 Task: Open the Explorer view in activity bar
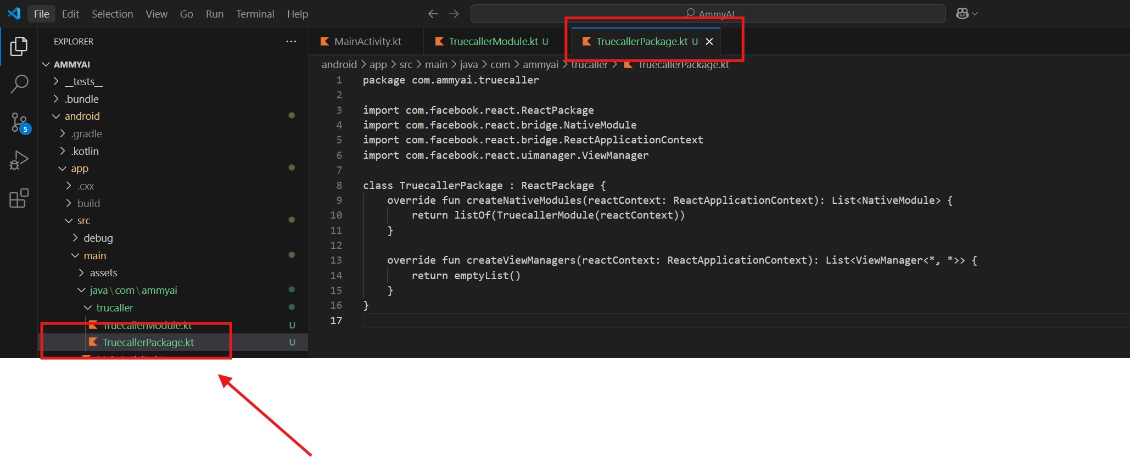pyautogui.click(x=19, y=47)
